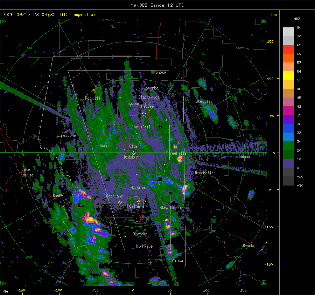Click the Drumheller label

point(205,173)
